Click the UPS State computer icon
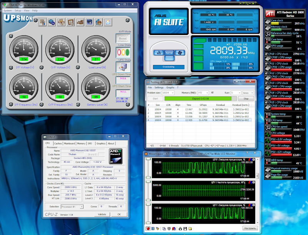Image resolution: width=308 pixels, height=235 pixels. point(123,67)
